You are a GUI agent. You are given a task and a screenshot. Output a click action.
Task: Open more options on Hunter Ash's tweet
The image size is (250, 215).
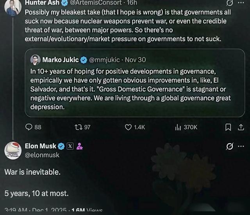pyautogui.click(x=241, y=2)
